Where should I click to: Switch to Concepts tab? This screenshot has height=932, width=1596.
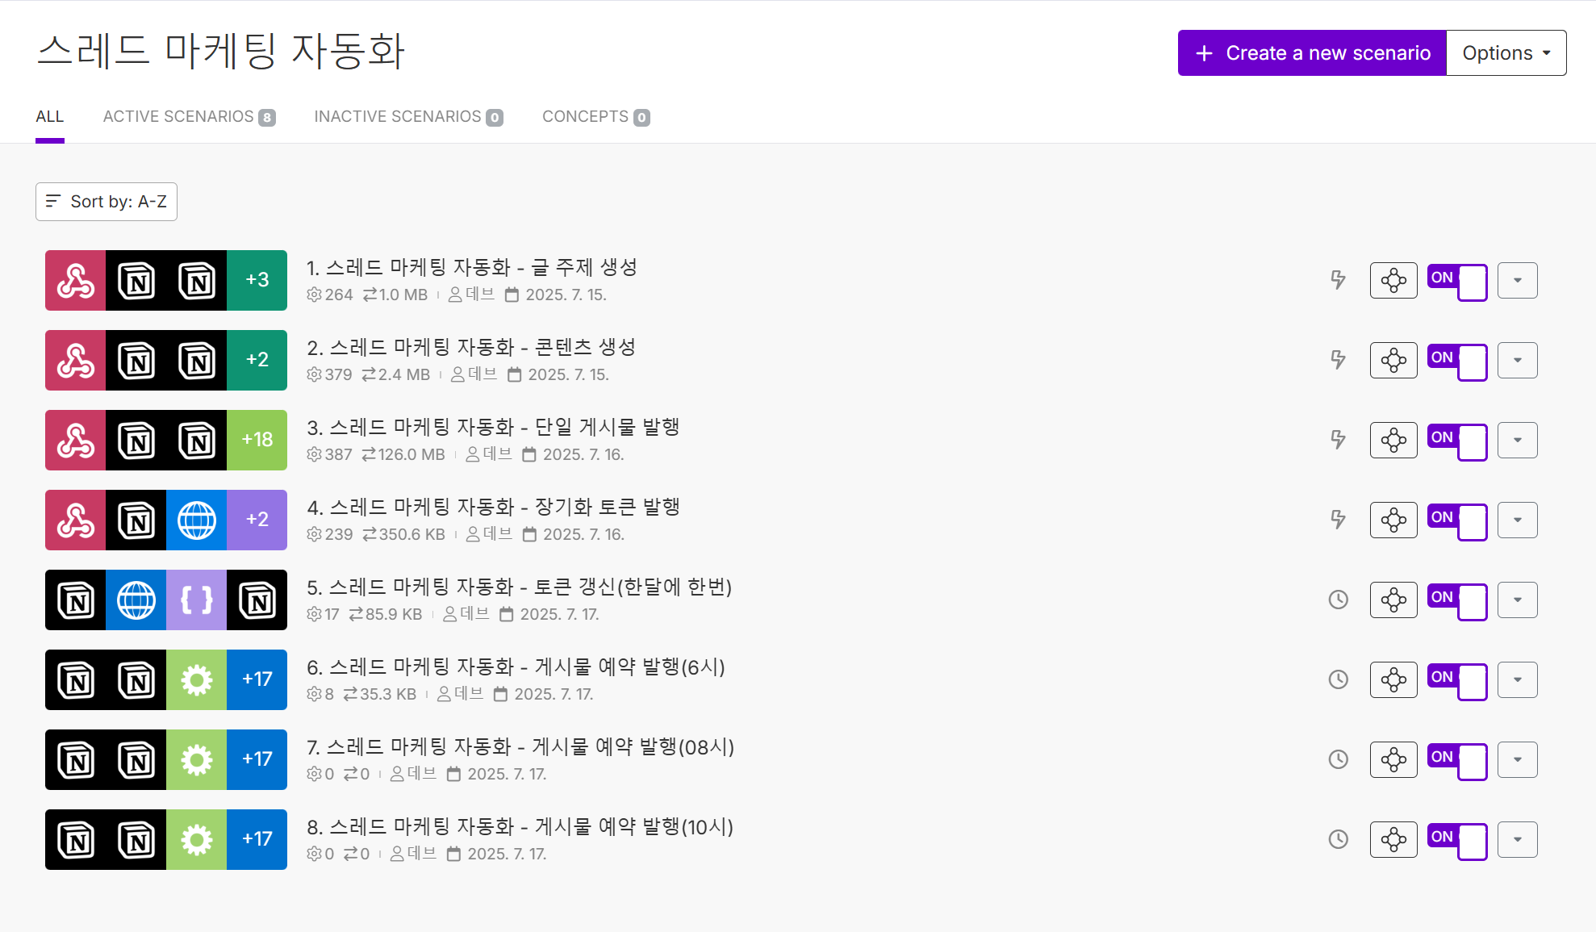595,117
